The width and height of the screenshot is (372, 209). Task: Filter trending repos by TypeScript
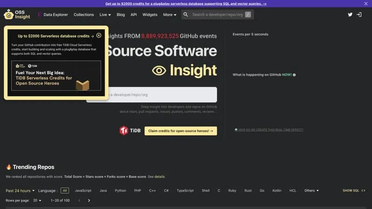(x=185, y=190)
